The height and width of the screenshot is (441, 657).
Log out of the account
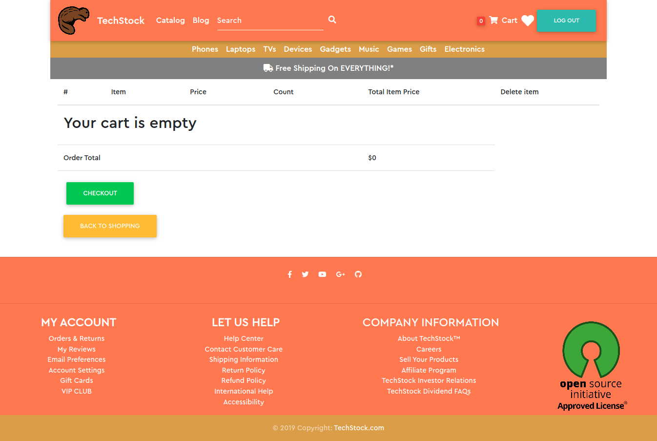pyautogui.click(x=566, y=21)
